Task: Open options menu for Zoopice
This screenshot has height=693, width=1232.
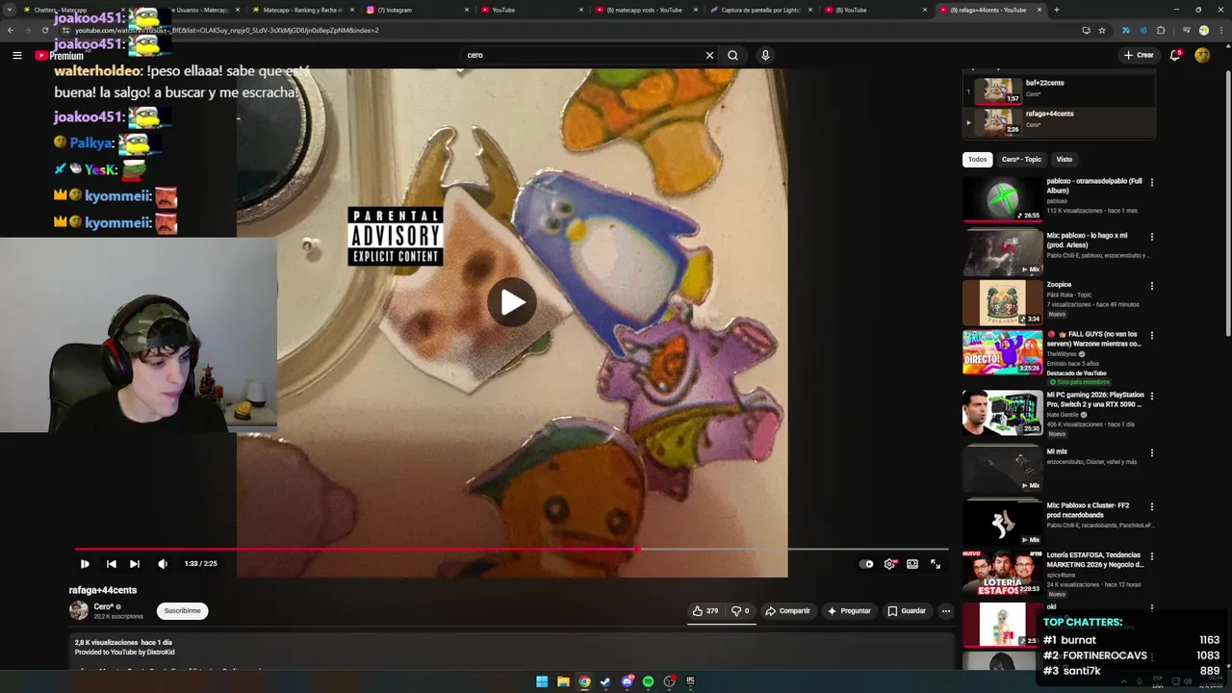Action: click(1151, 286)
